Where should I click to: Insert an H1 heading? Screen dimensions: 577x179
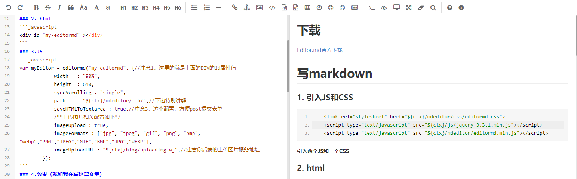(123, 7)
